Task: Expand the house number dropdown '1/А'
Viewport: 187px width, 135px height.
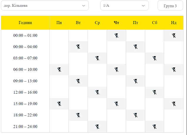Action: [124, 6]
